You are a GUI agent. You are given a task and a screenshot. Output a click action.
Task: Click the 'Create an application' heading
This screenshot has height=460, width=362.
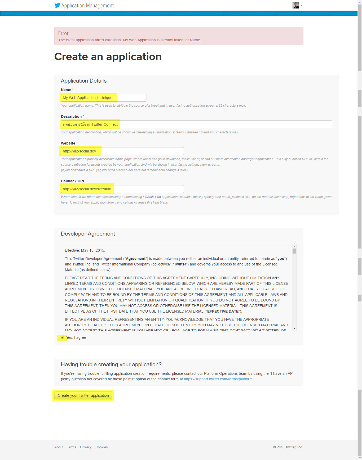[108, 57]
